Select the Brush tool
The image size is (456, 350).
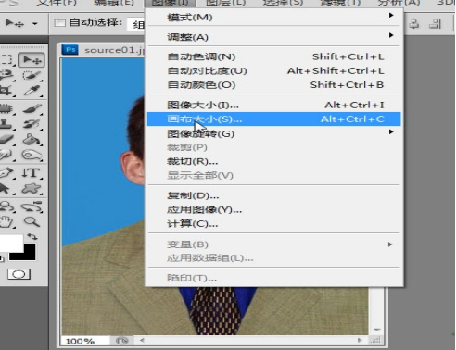point(32,108)
